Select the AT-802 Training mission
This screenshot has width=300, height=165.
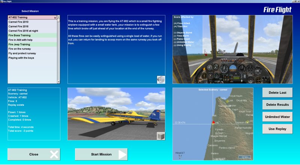32,17
